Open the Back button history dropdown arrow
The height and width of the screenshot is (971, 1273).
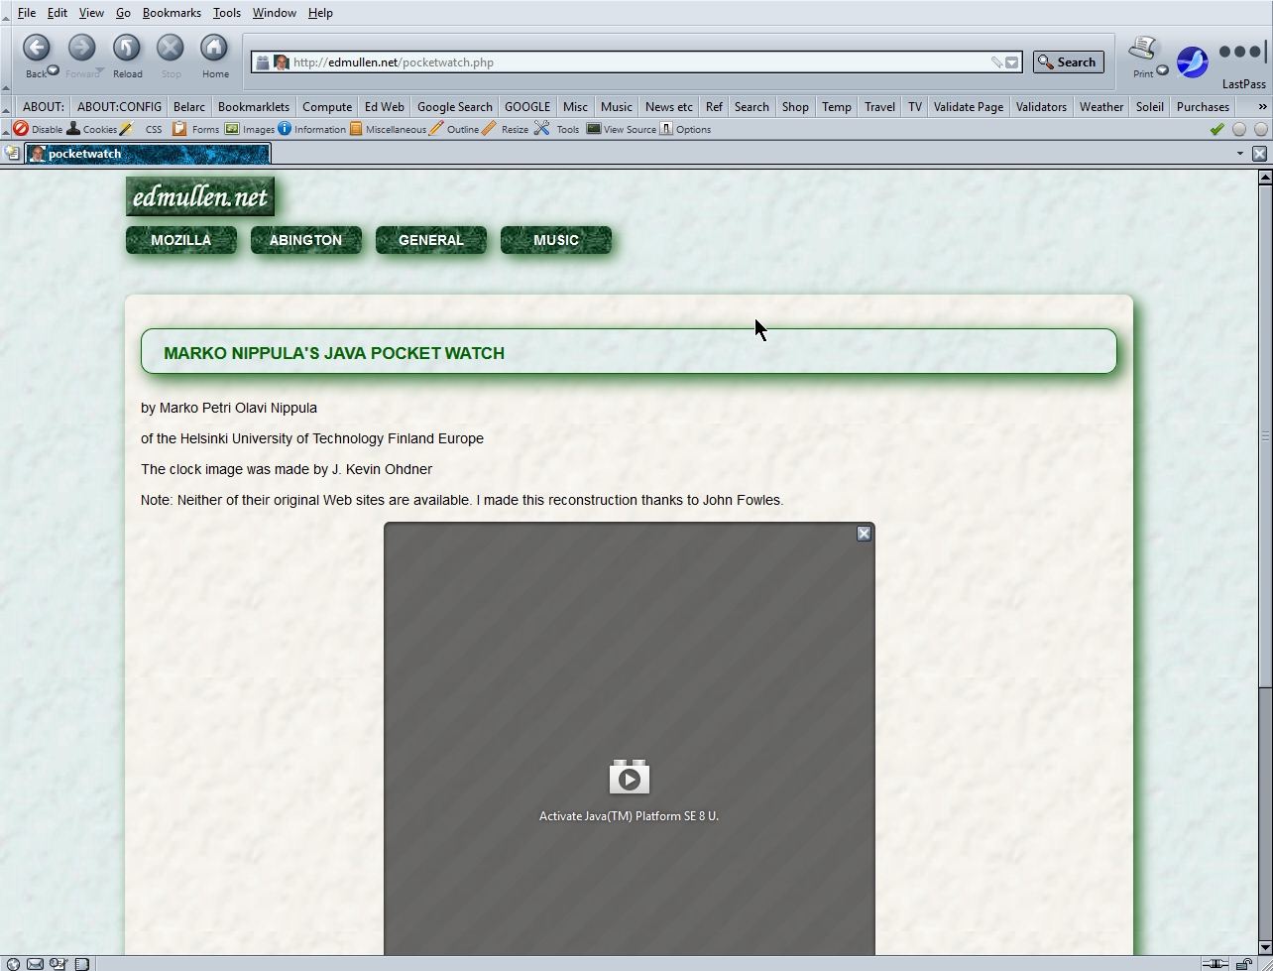pyautogui.click(x=54, y=71)
